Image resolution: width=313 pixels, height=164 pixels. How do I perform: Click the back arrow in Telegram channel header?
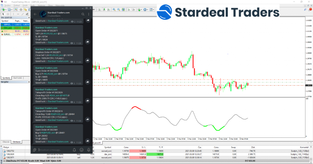(x=35, y=14)
